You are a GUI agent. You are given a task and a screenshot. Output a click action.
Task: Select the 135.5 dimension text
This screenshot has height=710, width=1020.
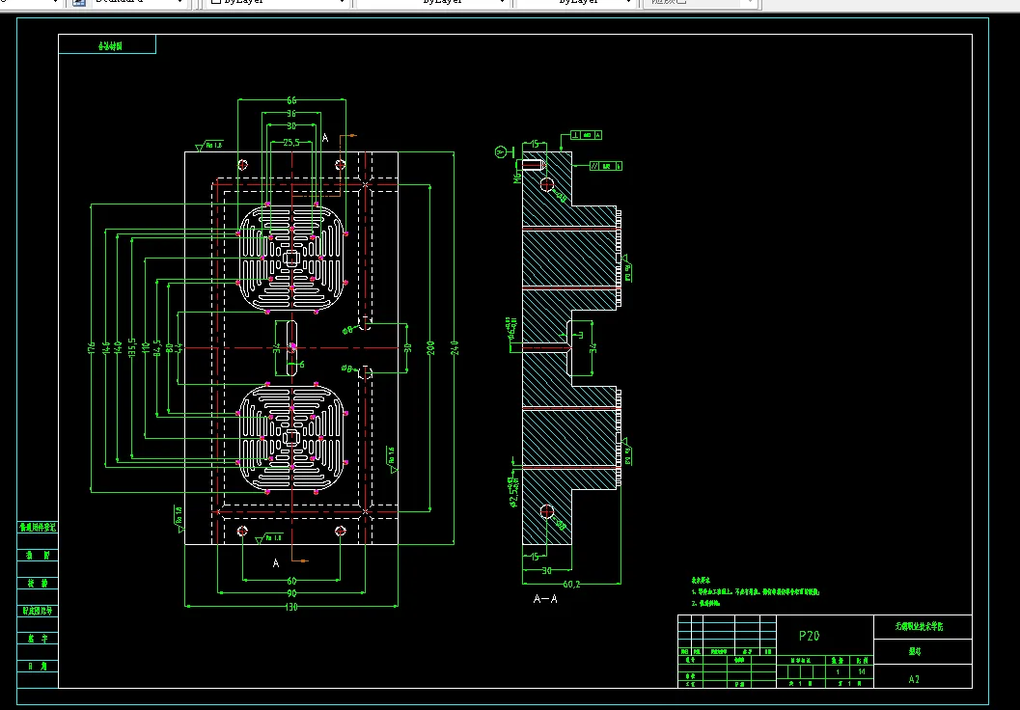[132, 348]
